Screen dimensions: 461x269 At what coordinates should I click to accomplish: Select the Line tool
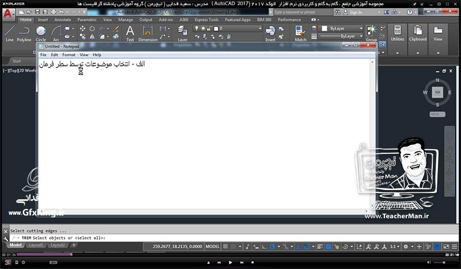click(9, 33)
